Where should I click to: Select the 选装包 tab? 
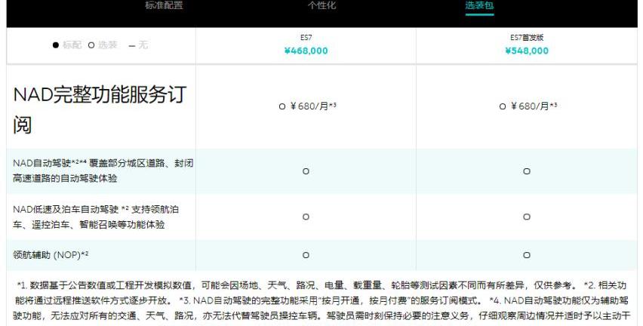click(479, 5)
